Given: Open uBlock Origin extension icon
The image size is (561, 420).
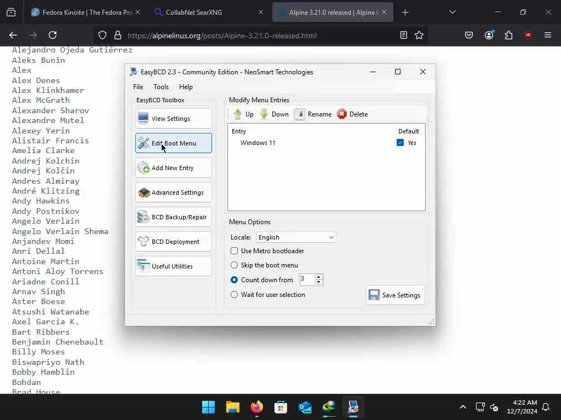Looking at the screenshot, I should (528, 35).
